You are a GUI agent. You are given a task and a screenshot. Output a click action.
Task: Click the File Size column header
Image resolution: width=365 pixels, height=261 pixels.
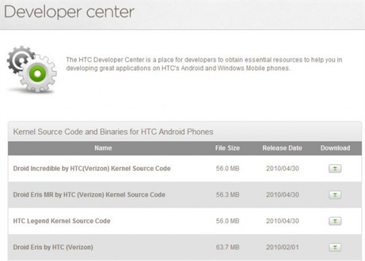[228, 148]
